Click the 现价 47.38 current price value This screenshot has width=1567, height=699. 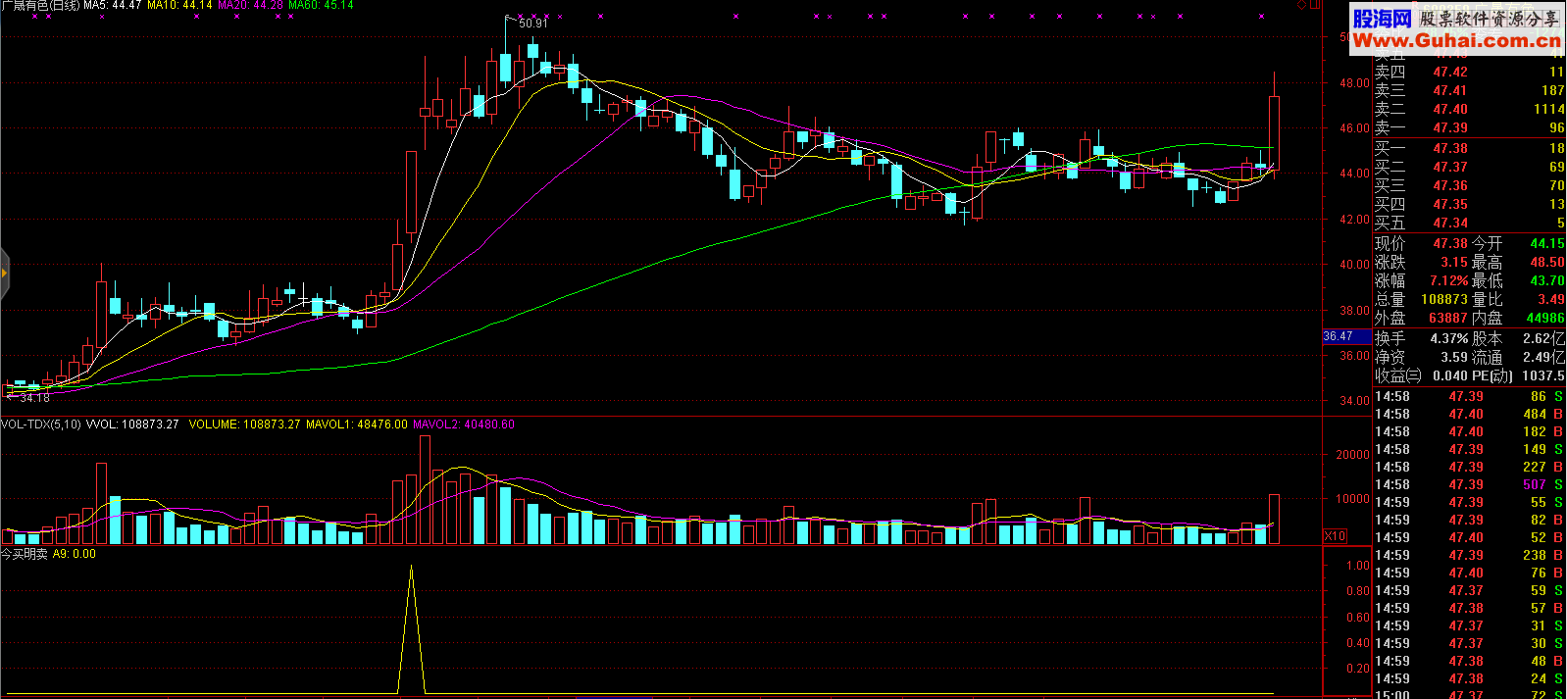click(1450, 243)
